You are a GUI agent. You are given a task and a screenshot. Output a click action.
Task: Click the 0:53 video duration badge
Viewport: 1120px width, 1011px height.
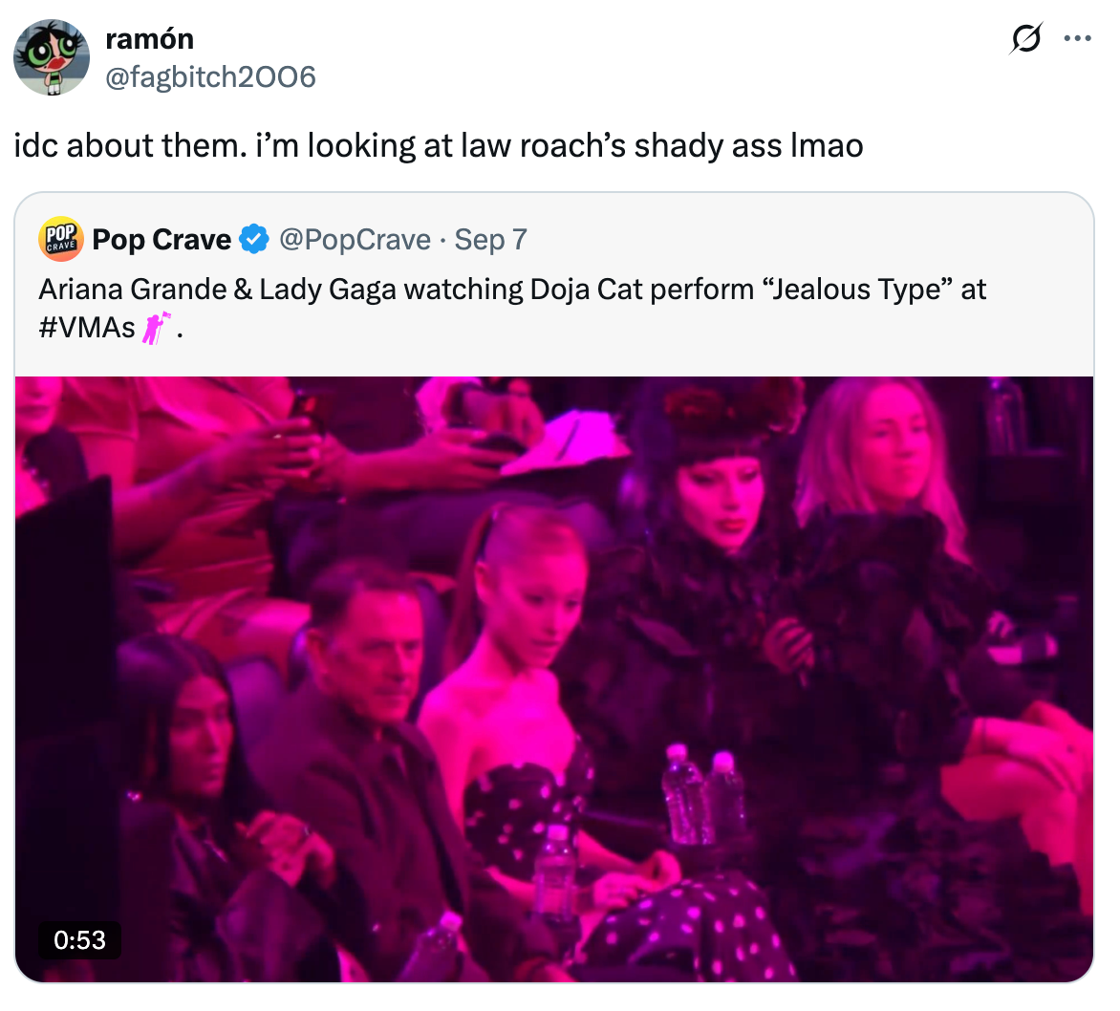pos(80,940)
